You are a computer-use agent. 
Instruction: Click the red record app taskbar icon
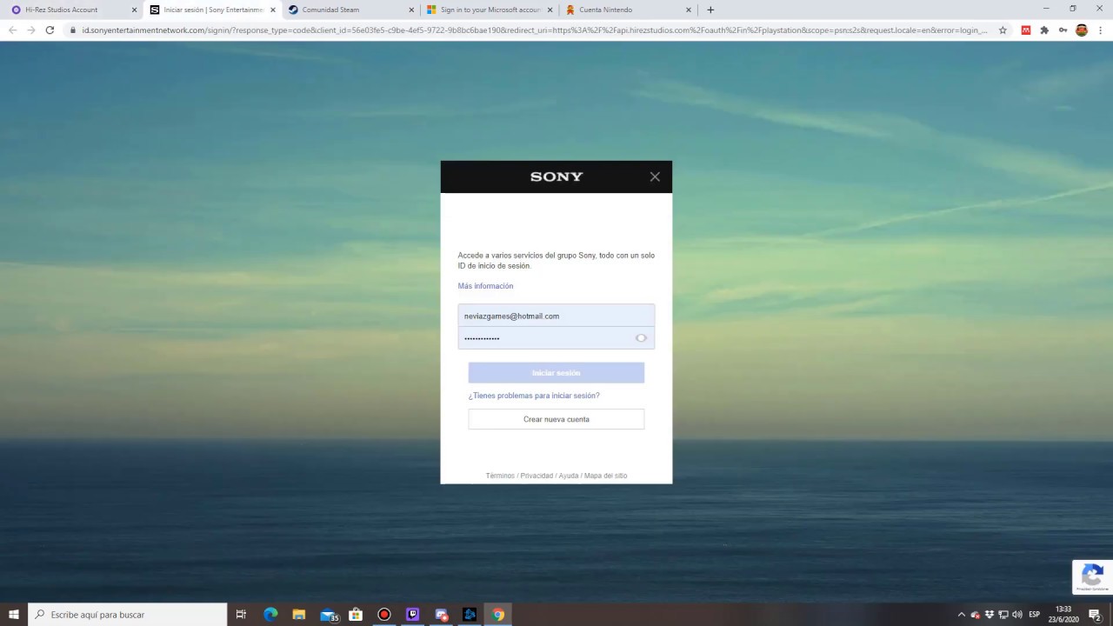click(384, 615)
